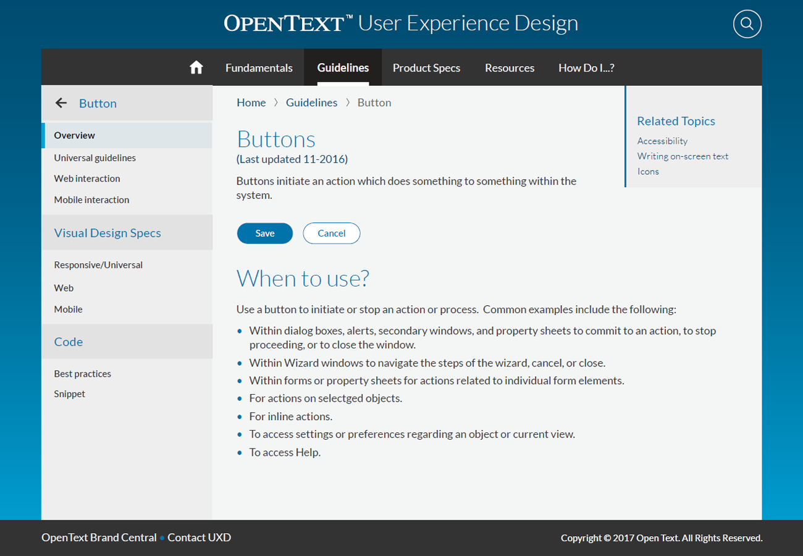This screenshot has height=556, width=803.
Task: Select Overview in the sidebar
Action: tap(75, 135)
